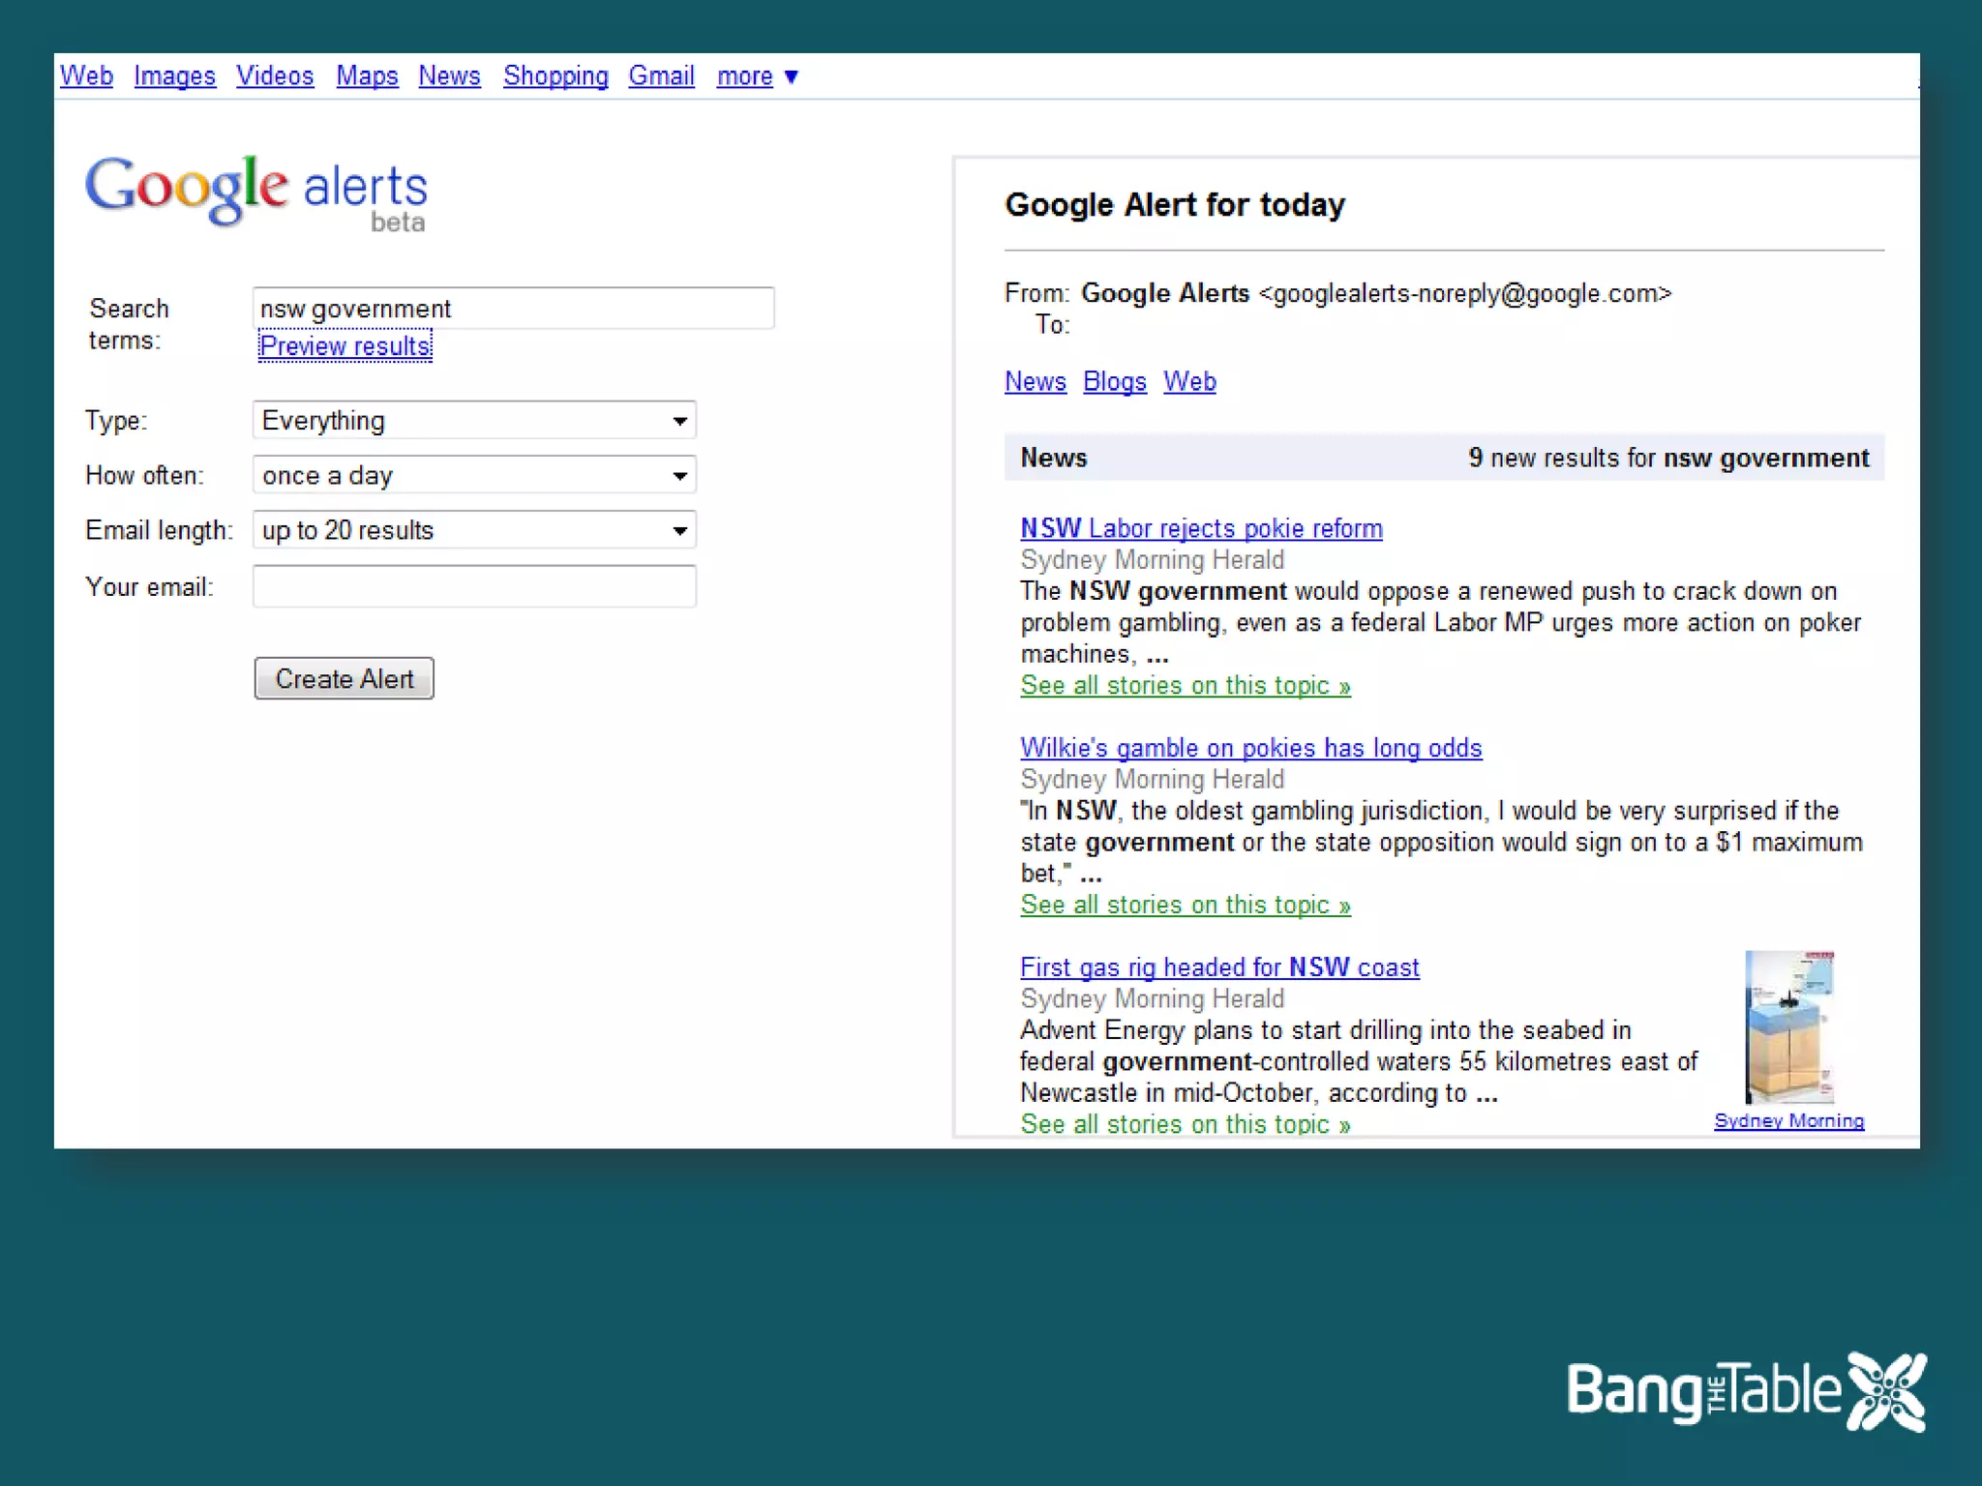Open First gas rig headed for NSW coast
This screenshot has width=1982, height=1486.
1219,967
